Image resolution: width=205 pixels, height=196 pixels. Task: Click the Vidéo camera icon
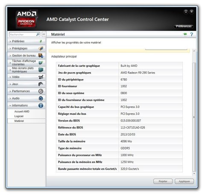coord(41,77)
